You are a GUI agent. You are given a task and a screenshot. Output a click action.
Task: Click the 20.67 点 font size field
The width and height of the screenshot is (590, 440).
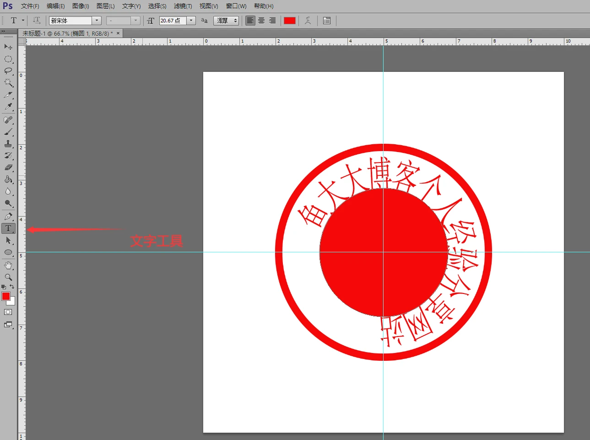173,21
